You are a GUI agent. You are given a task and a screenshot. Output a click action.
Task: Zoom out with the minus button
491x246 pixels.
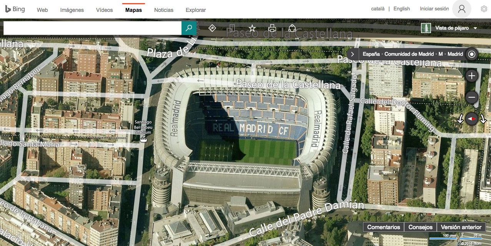coord(472,98)
